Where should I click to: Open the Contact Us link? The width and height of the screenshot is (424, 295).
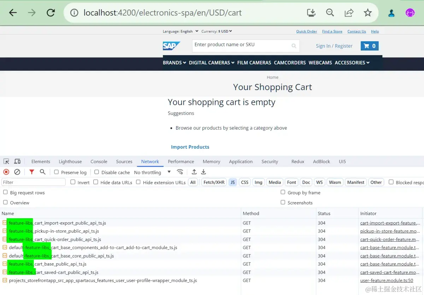357,31
